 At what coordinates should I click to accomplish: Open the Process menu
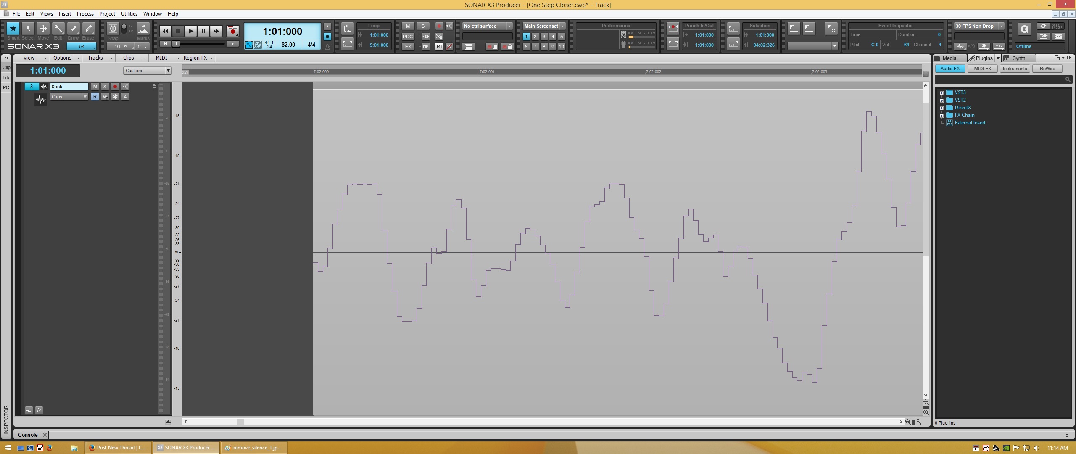tap(85, 14)
